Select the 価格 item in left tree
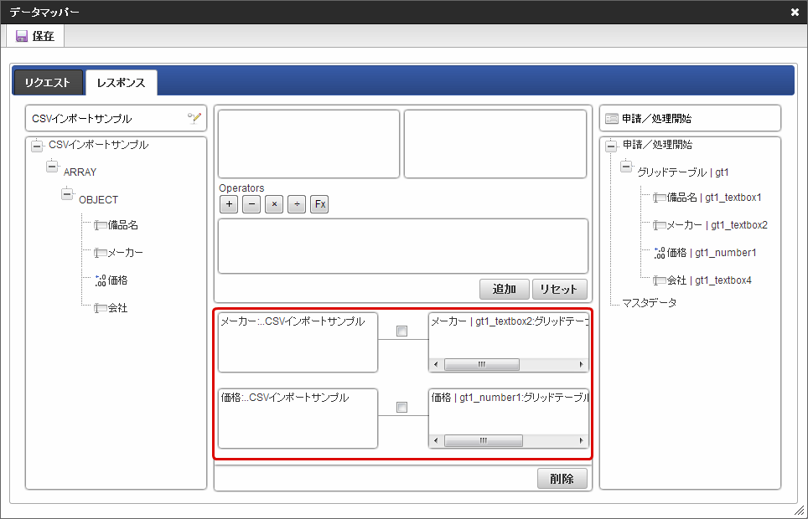The height and width of the screenshot is (519, 808). 117,280
